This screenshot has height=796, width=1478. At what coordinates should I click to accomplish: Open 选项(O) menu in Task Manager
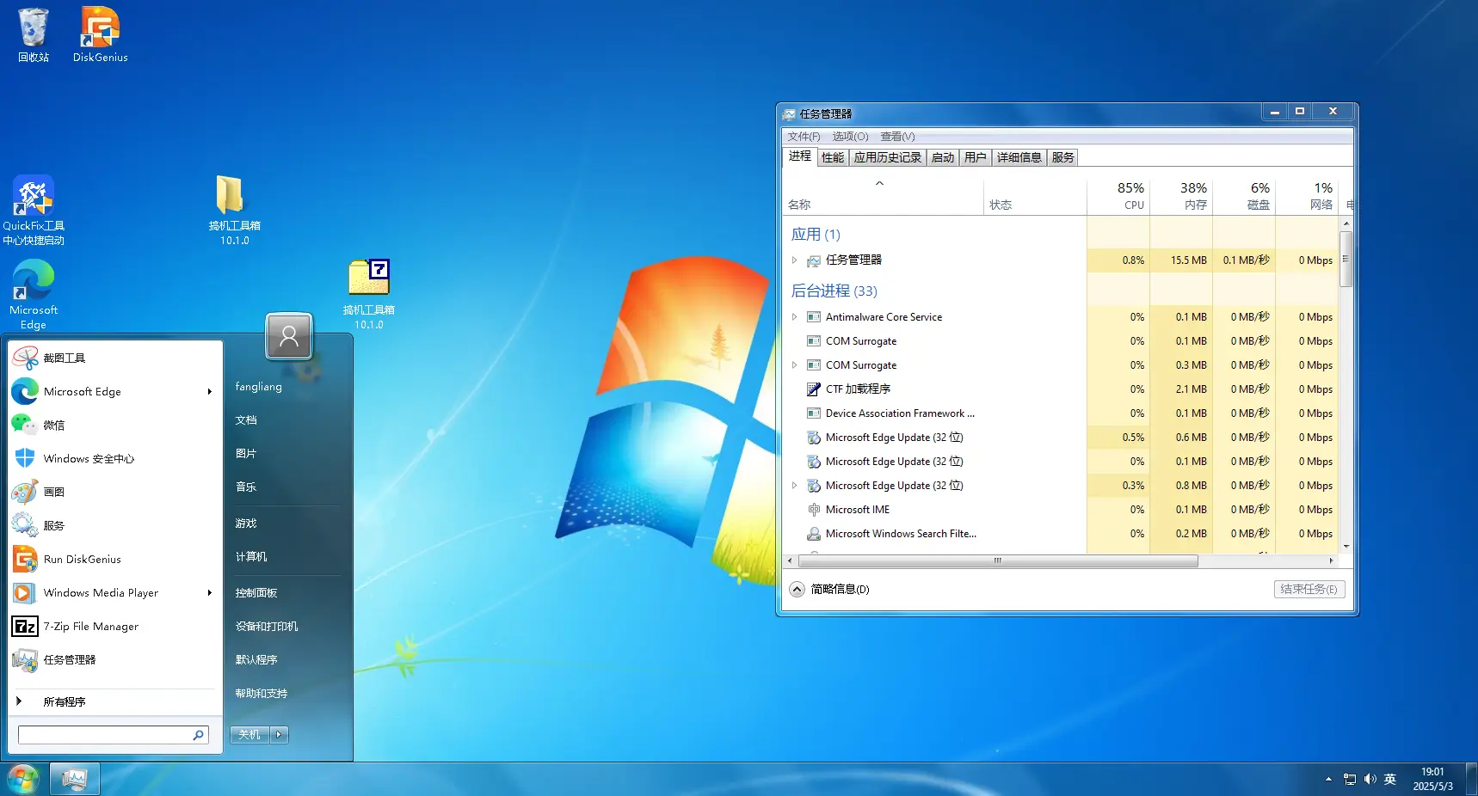(850, 137)
